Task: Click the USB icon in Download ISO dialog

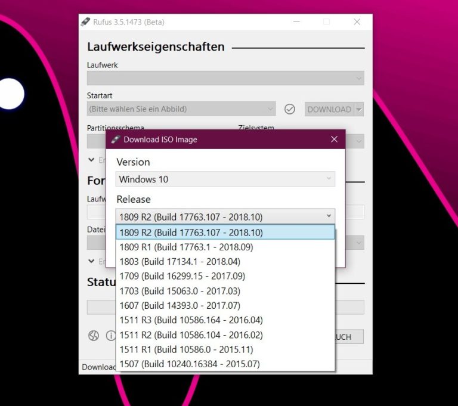Action: click(116, 140)
